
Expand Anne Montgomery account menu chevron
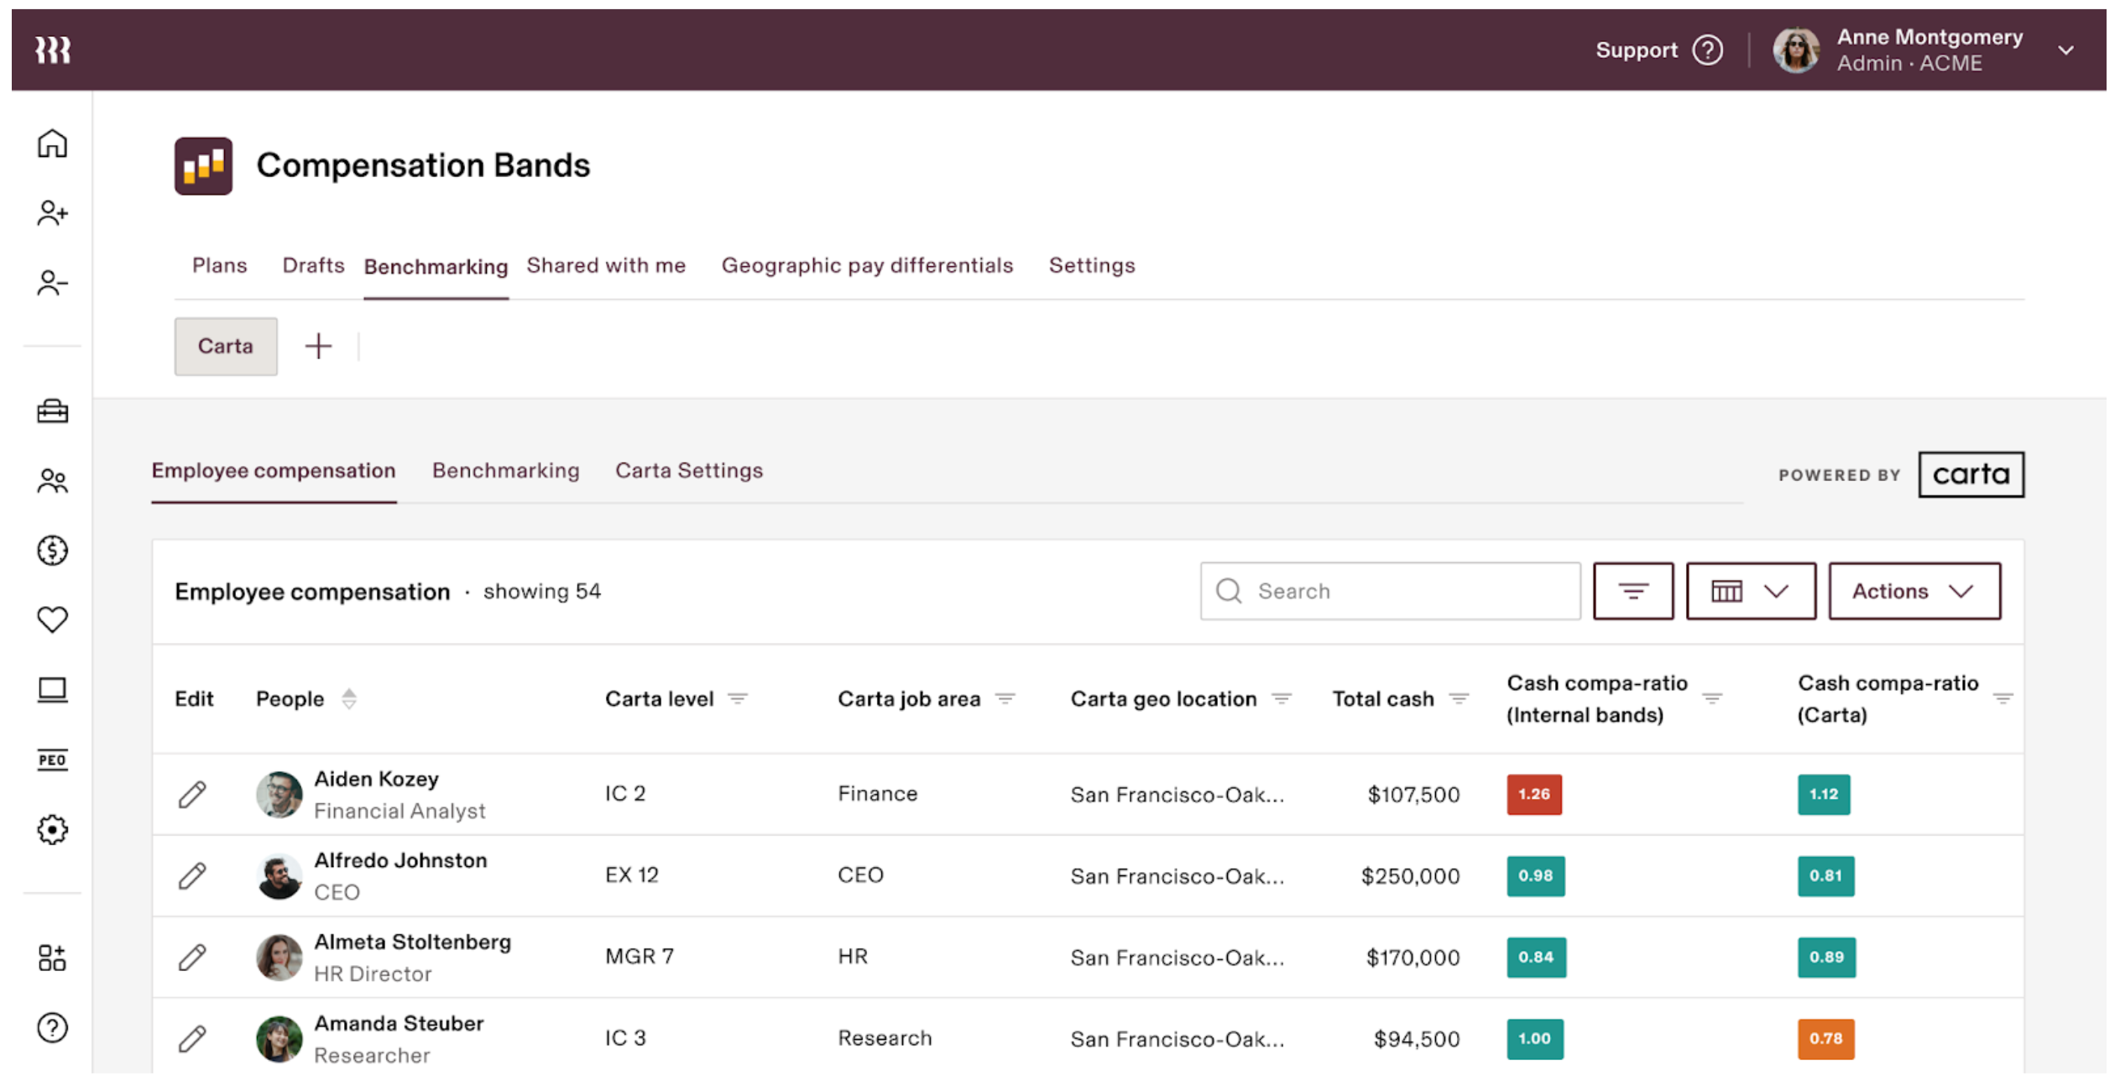point(2066,50)
